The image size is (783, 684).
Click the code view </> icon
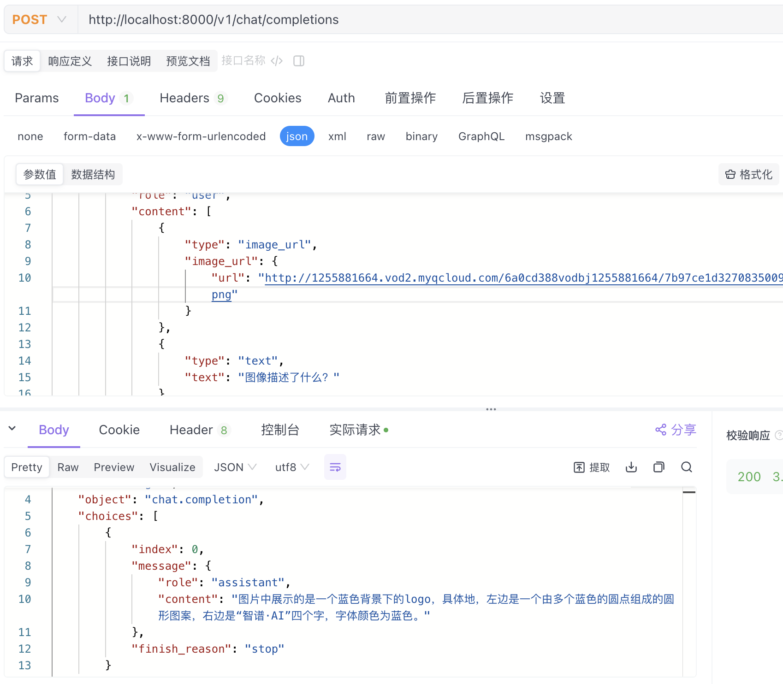(x=277, y=60)
